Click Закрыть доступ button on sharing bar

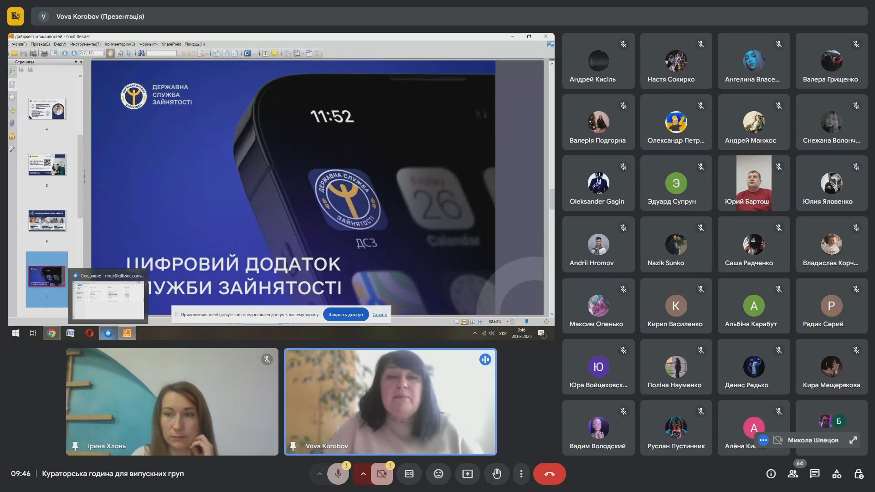tap(346, 314)
